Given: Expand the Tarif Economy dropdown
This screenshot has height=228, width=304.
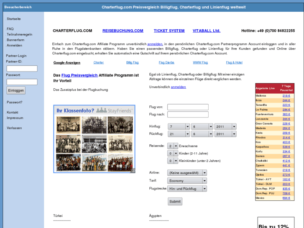Looking at the screenshot, I should click(187, 181).
